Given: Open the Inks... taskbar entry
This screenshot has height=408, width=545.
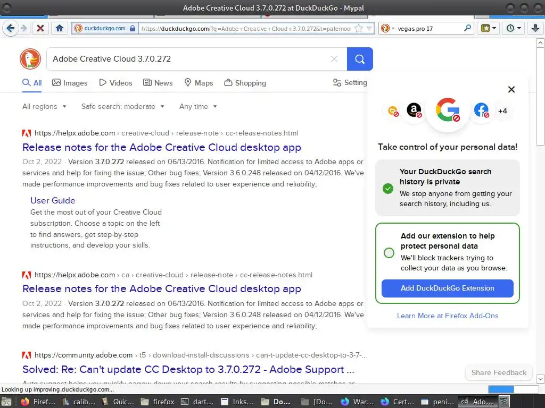Looking at the screenshot, I should click(238, 402).
